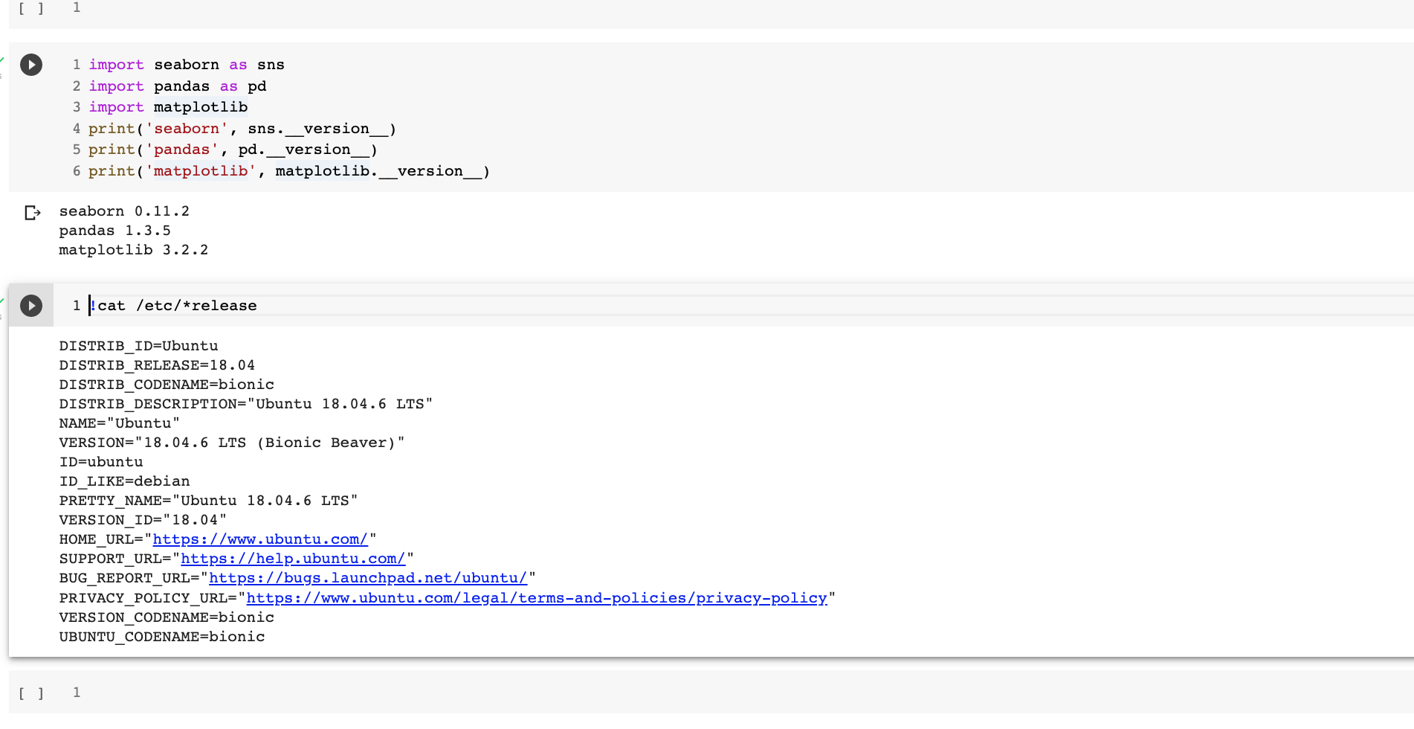The width and height of the screenshot is (1414, 729).
Task: Run the !cat /etc/*release shell cell
Action: pos(31,305)
